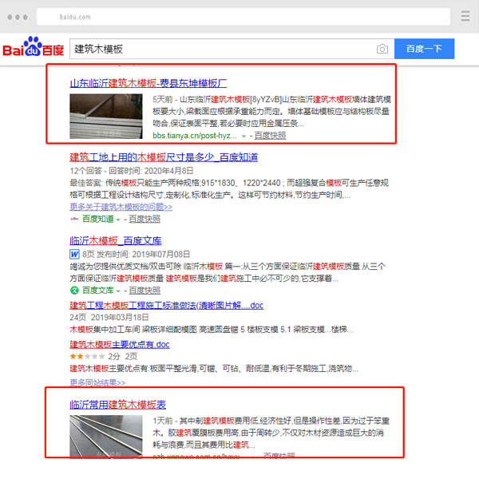This screenshot has width=479, height=479.
Task: Focus the search box containing 建筑木模板
Action: tap(232, 49)
